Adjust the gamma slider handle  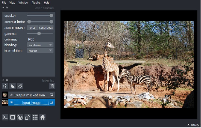click(39, 34)
